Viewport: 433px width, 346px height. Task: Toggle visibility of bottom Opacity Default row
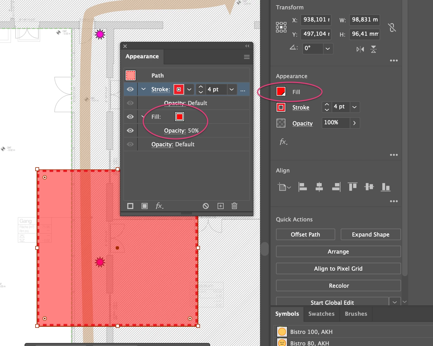click(x=130, y=144)
